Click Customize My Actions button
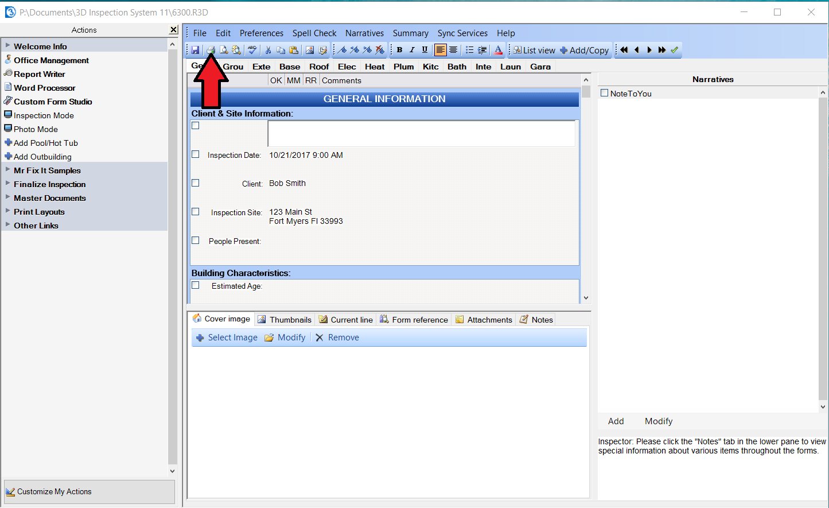829x508 pixels. click(x=89, y=492)
